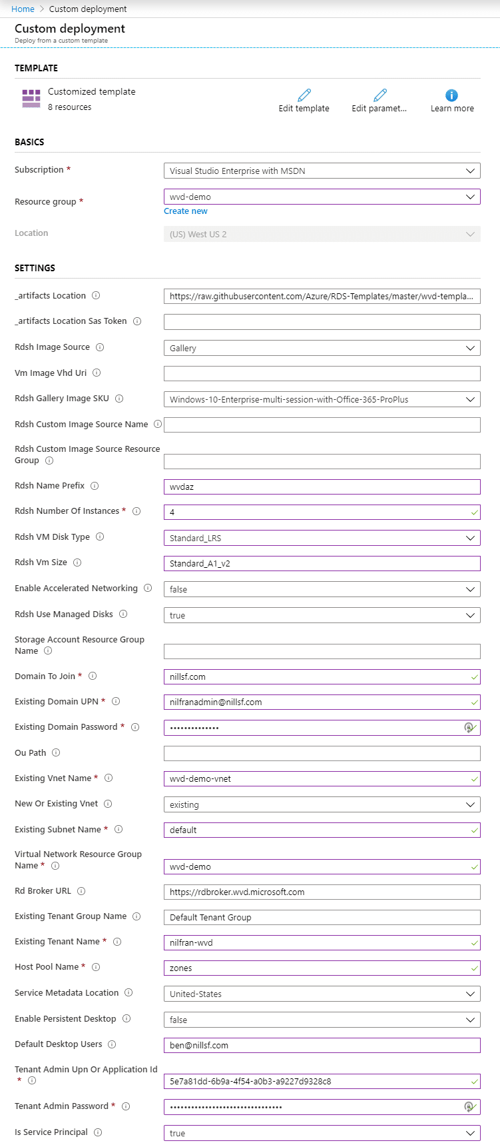The height and width of the screenshot is (1145, 500).
Task: Click the Edit parameters pencil icon
Action: click(379, 95)
